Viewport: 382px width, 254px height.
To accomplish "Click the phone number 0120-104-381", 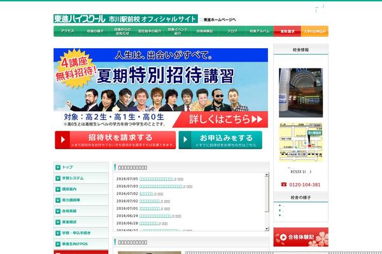I will (x=304, y=185).
